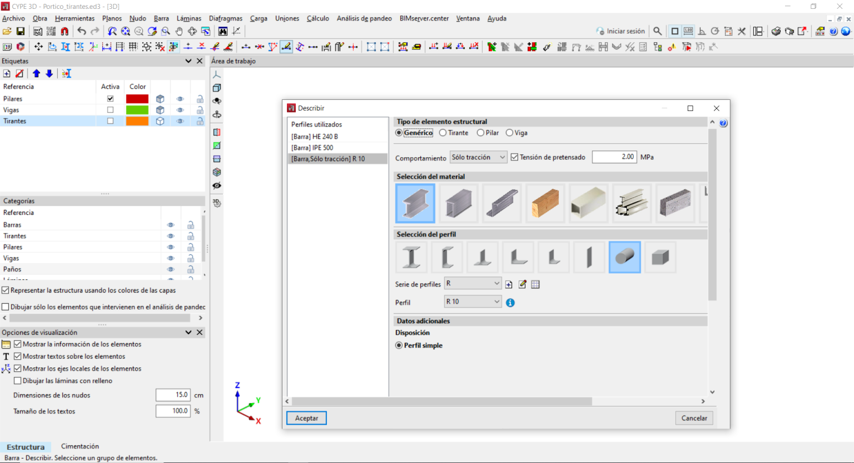Screen dimensions: 854x463
Task: Click the blue globe icon in toolbar
Action: [846, 32]
